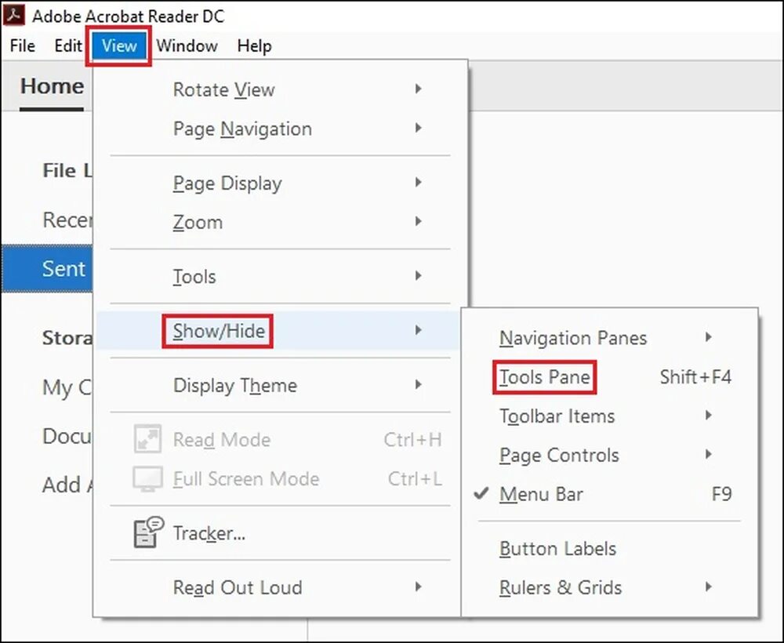784x643 pixels.
Task: Select the highlighted Sent item in sidebar
Action: [x=47, y=268]
